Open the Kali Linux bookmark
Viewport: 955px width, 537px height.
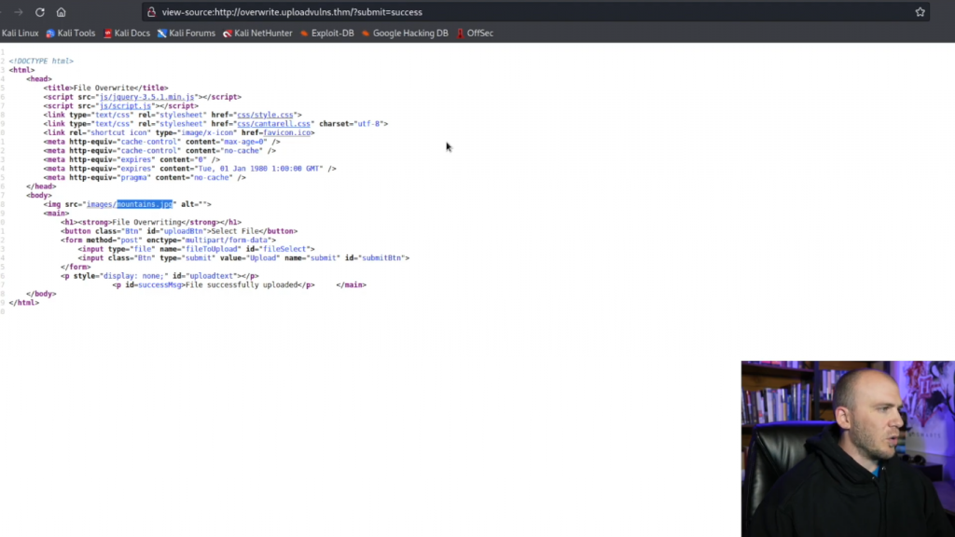[20, 34]
